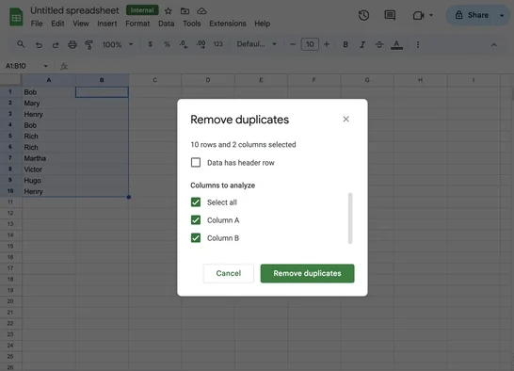
Task: Select row 11 header
Action: pyautogui.click(x=10, y=202)
